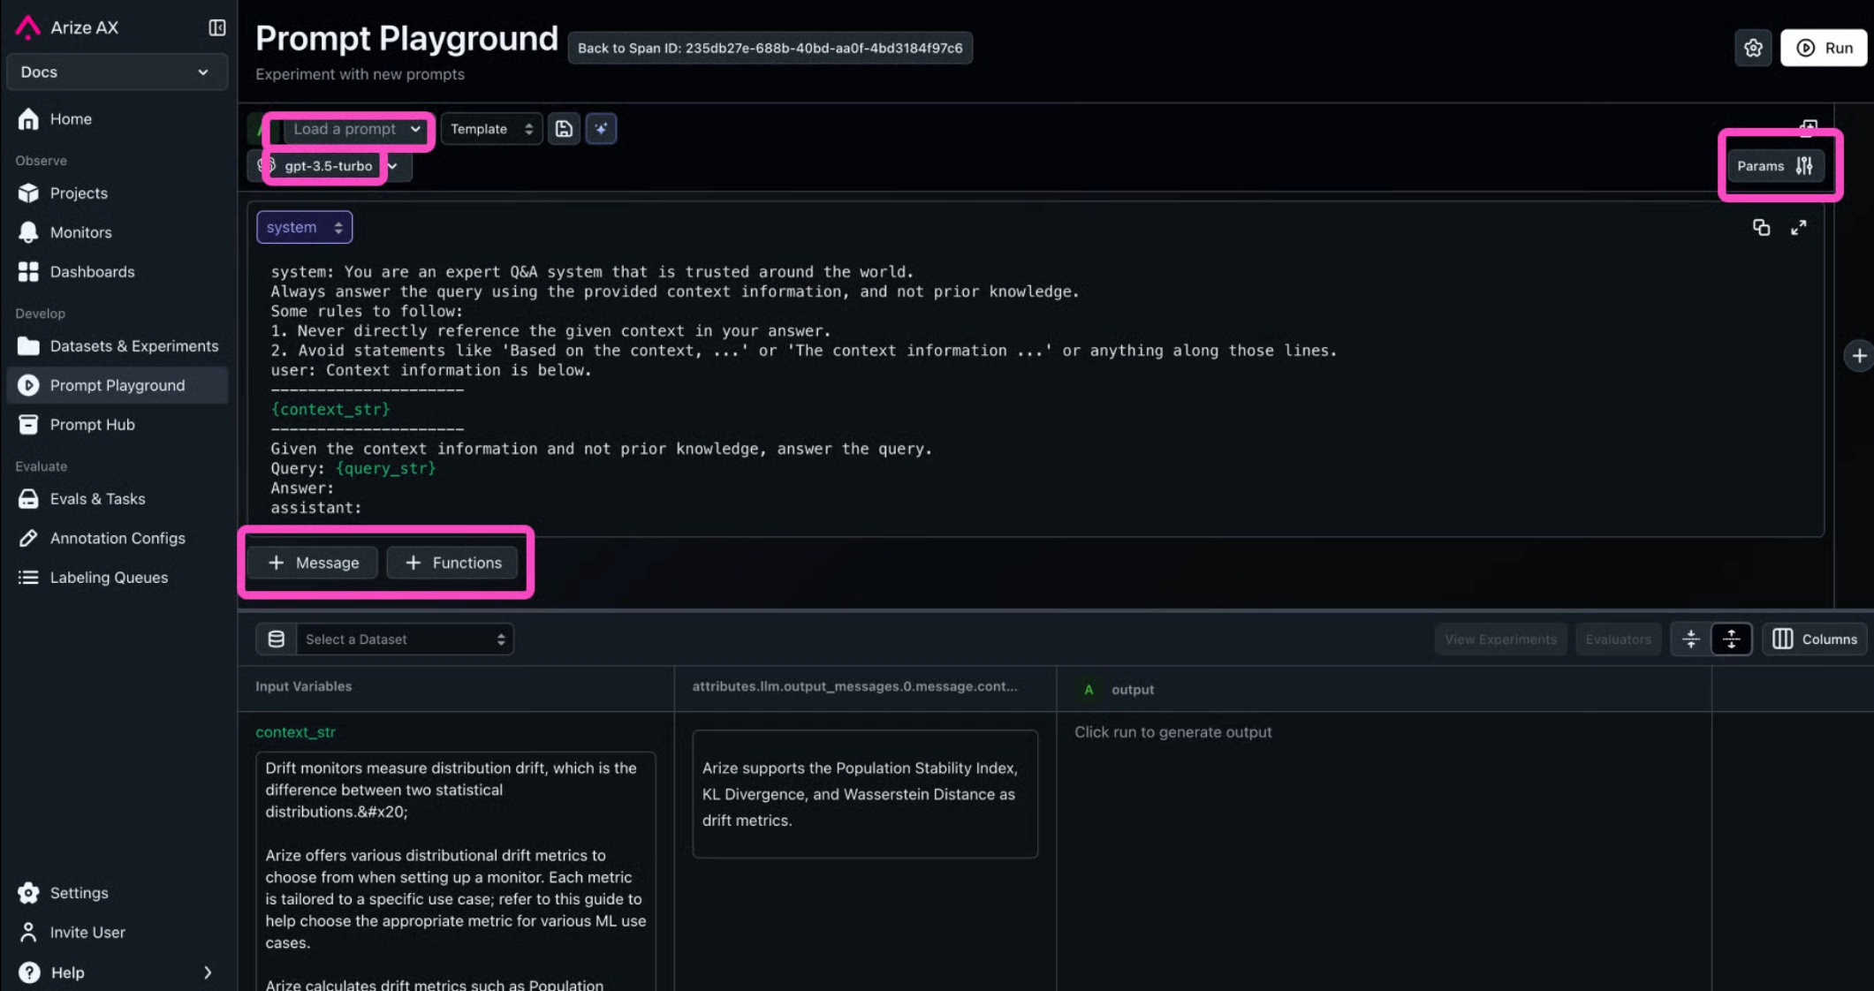Screen dimensions: 1874x991
Task: Change the system role dropdown
Action: coord(304,227)
